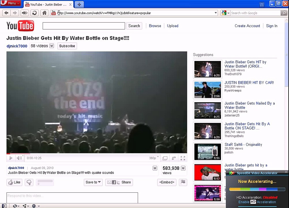Screen dimensions: 289x208
Task: Expand the 58 videos dropdown
Action: (52, 46)
